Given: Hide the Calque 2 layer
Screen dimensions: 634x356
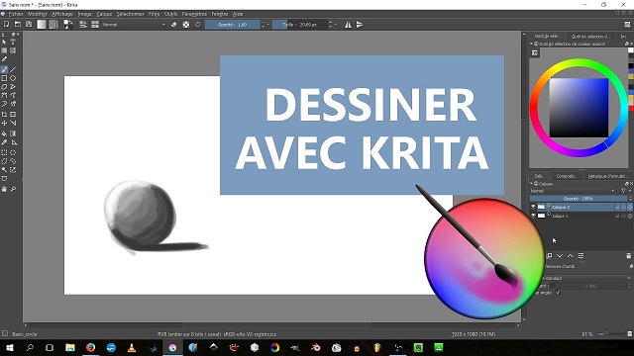Looking at the screenshot, I should click(533, 207).
